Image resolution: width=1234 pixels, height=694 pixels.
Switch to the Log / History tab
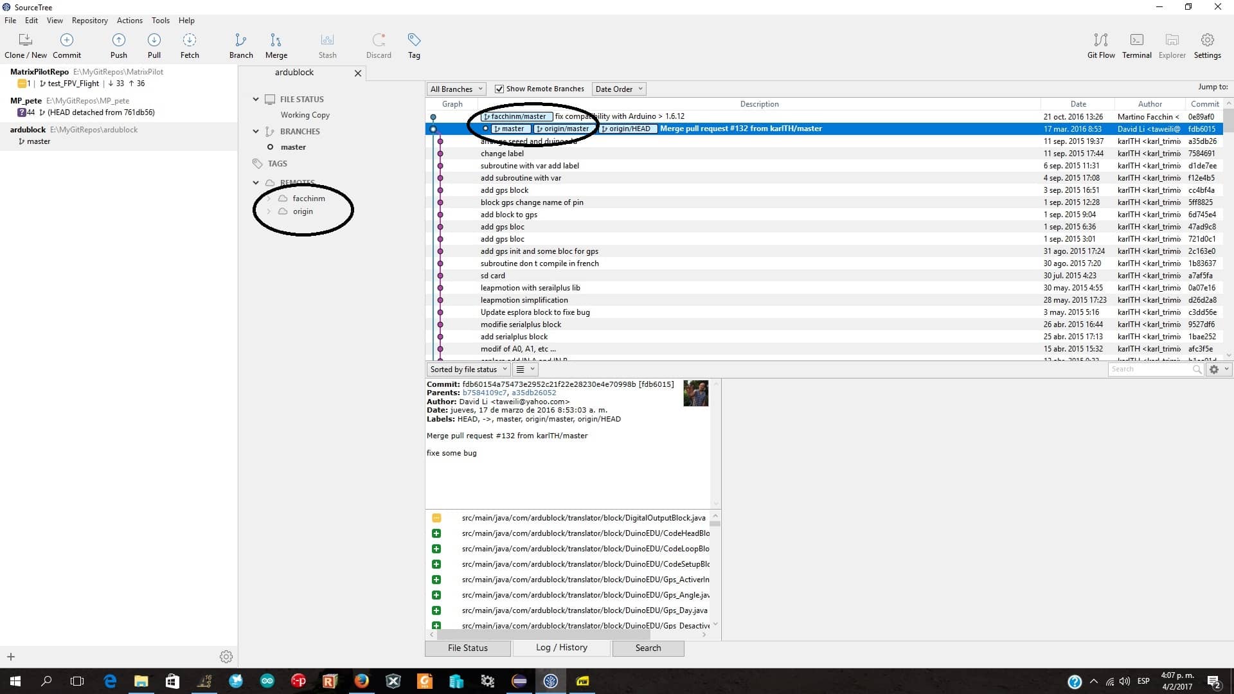(x=562, y=648)
